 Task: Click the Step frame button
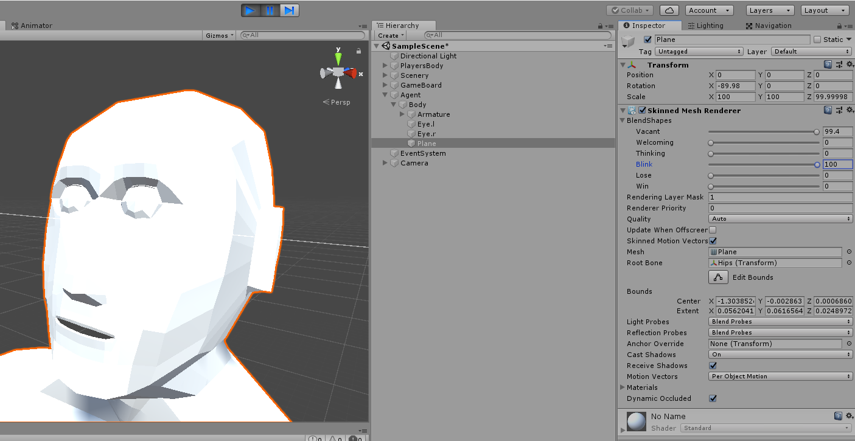tap(290, 10)
